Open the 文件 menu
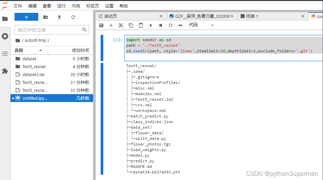 (18, 6)
